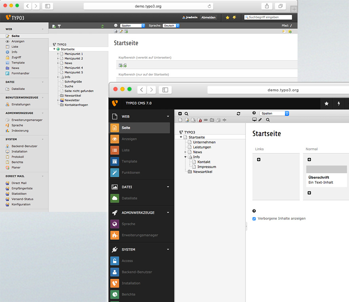Click the new-page plus icon above front page tree
349x302 pixels.
point(180,113)
